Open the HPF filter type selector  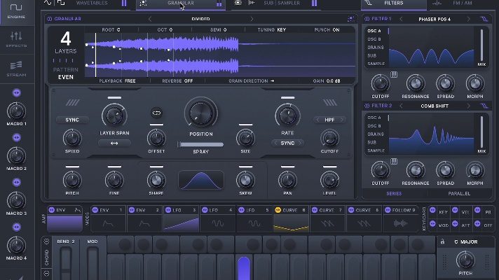329,120
